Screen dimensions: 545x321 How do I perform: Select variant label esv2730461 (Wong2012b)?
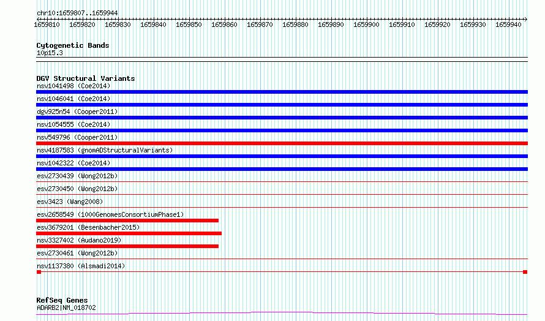[x=77, y=253]
